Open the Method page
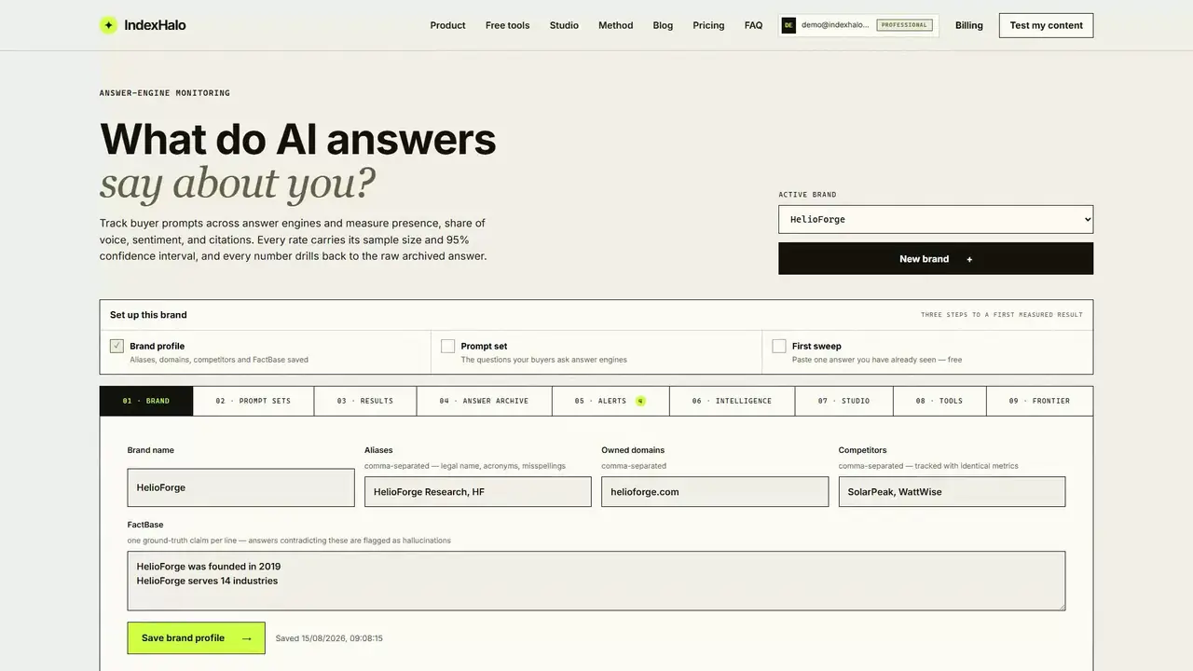Image resolution: width=1193 pixels, height=671 pixels. click(615, 25)
